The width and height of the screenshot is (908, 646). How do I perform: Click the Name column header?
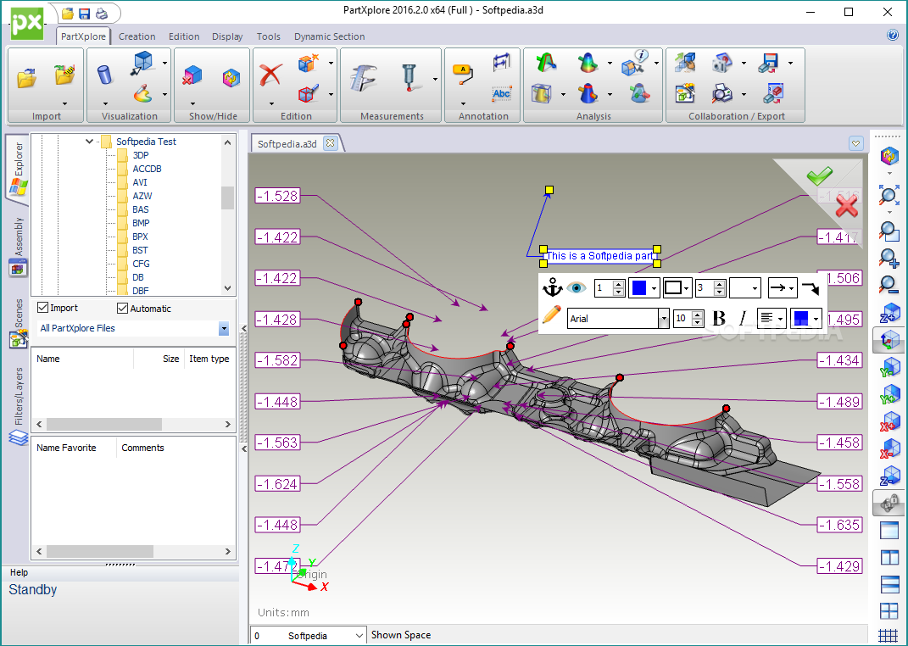[x=48, y=359]
